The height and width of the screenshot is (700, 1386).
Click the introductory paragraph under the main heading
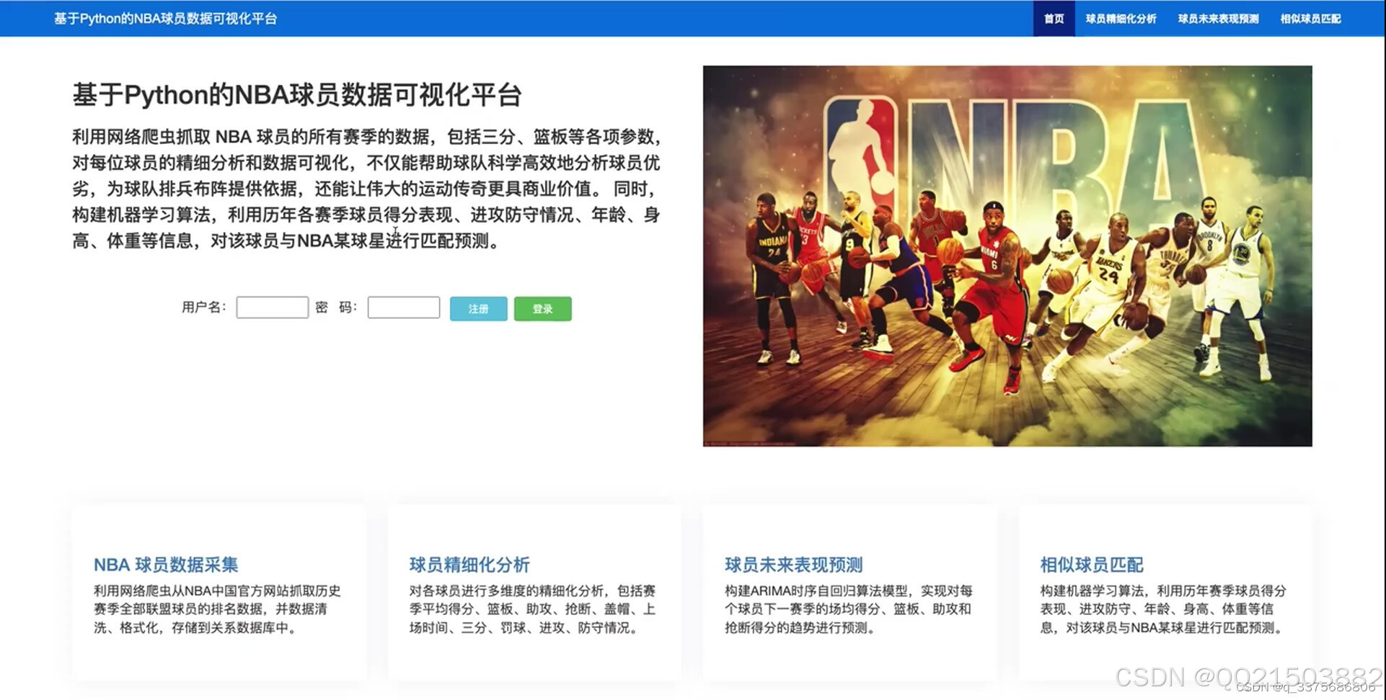pyautogui.click(x=366, y=189)
